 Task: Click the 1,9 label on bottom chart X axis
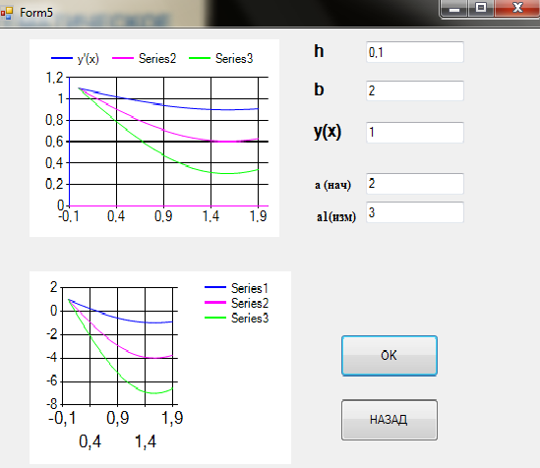click(x=172, y=418)
